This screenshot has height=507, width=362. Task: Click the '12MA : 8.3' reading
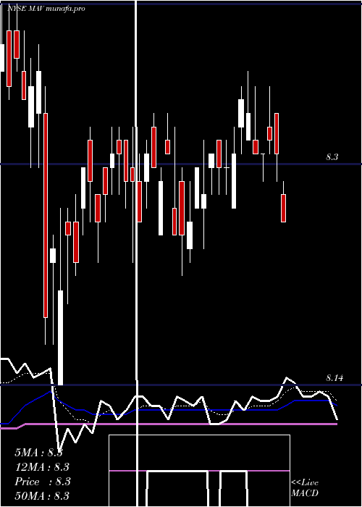click(42, 467)
